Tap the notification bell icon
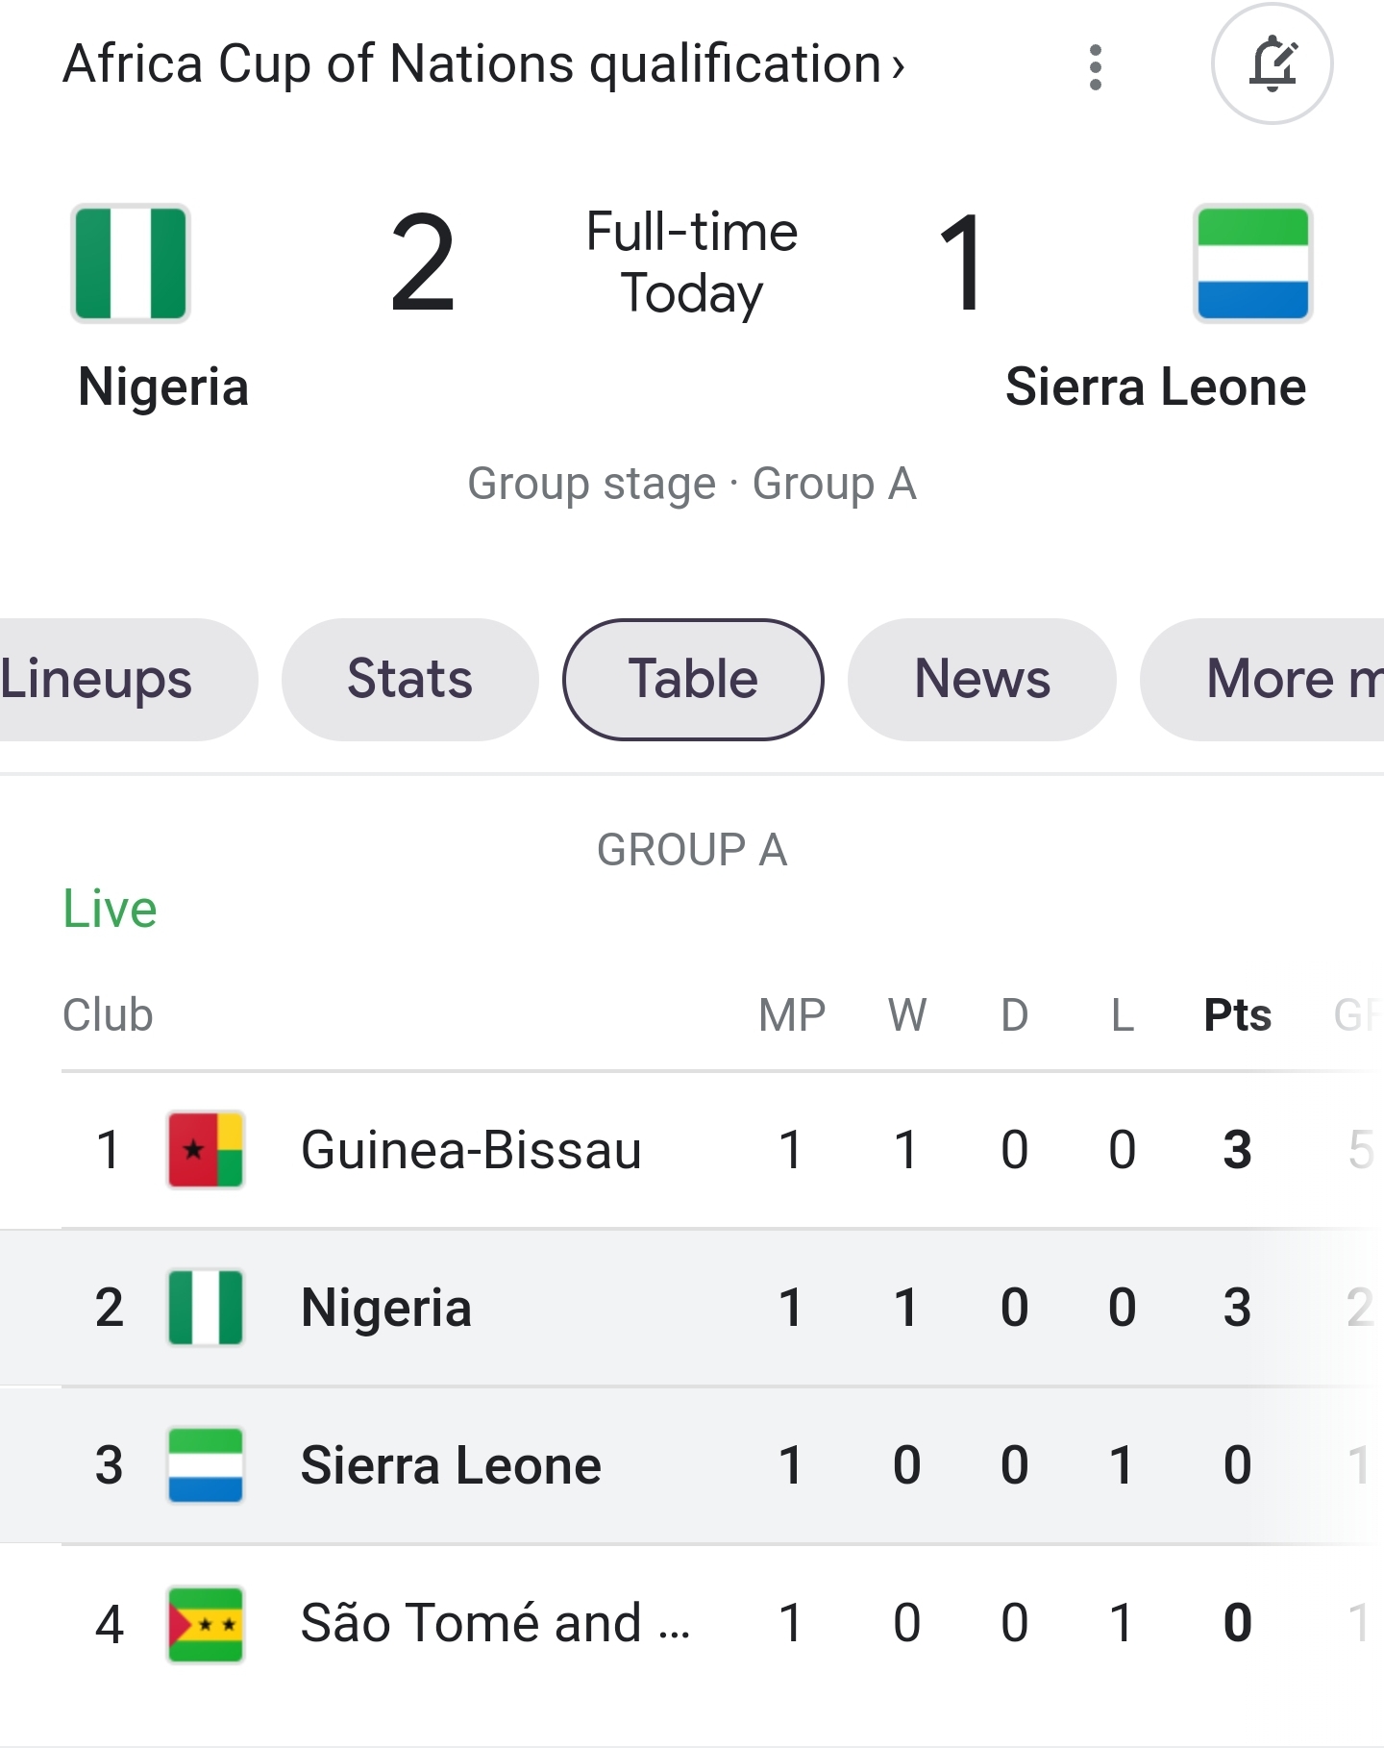This screenshot has height=1748, width=1384. [x=1272, y=64]
